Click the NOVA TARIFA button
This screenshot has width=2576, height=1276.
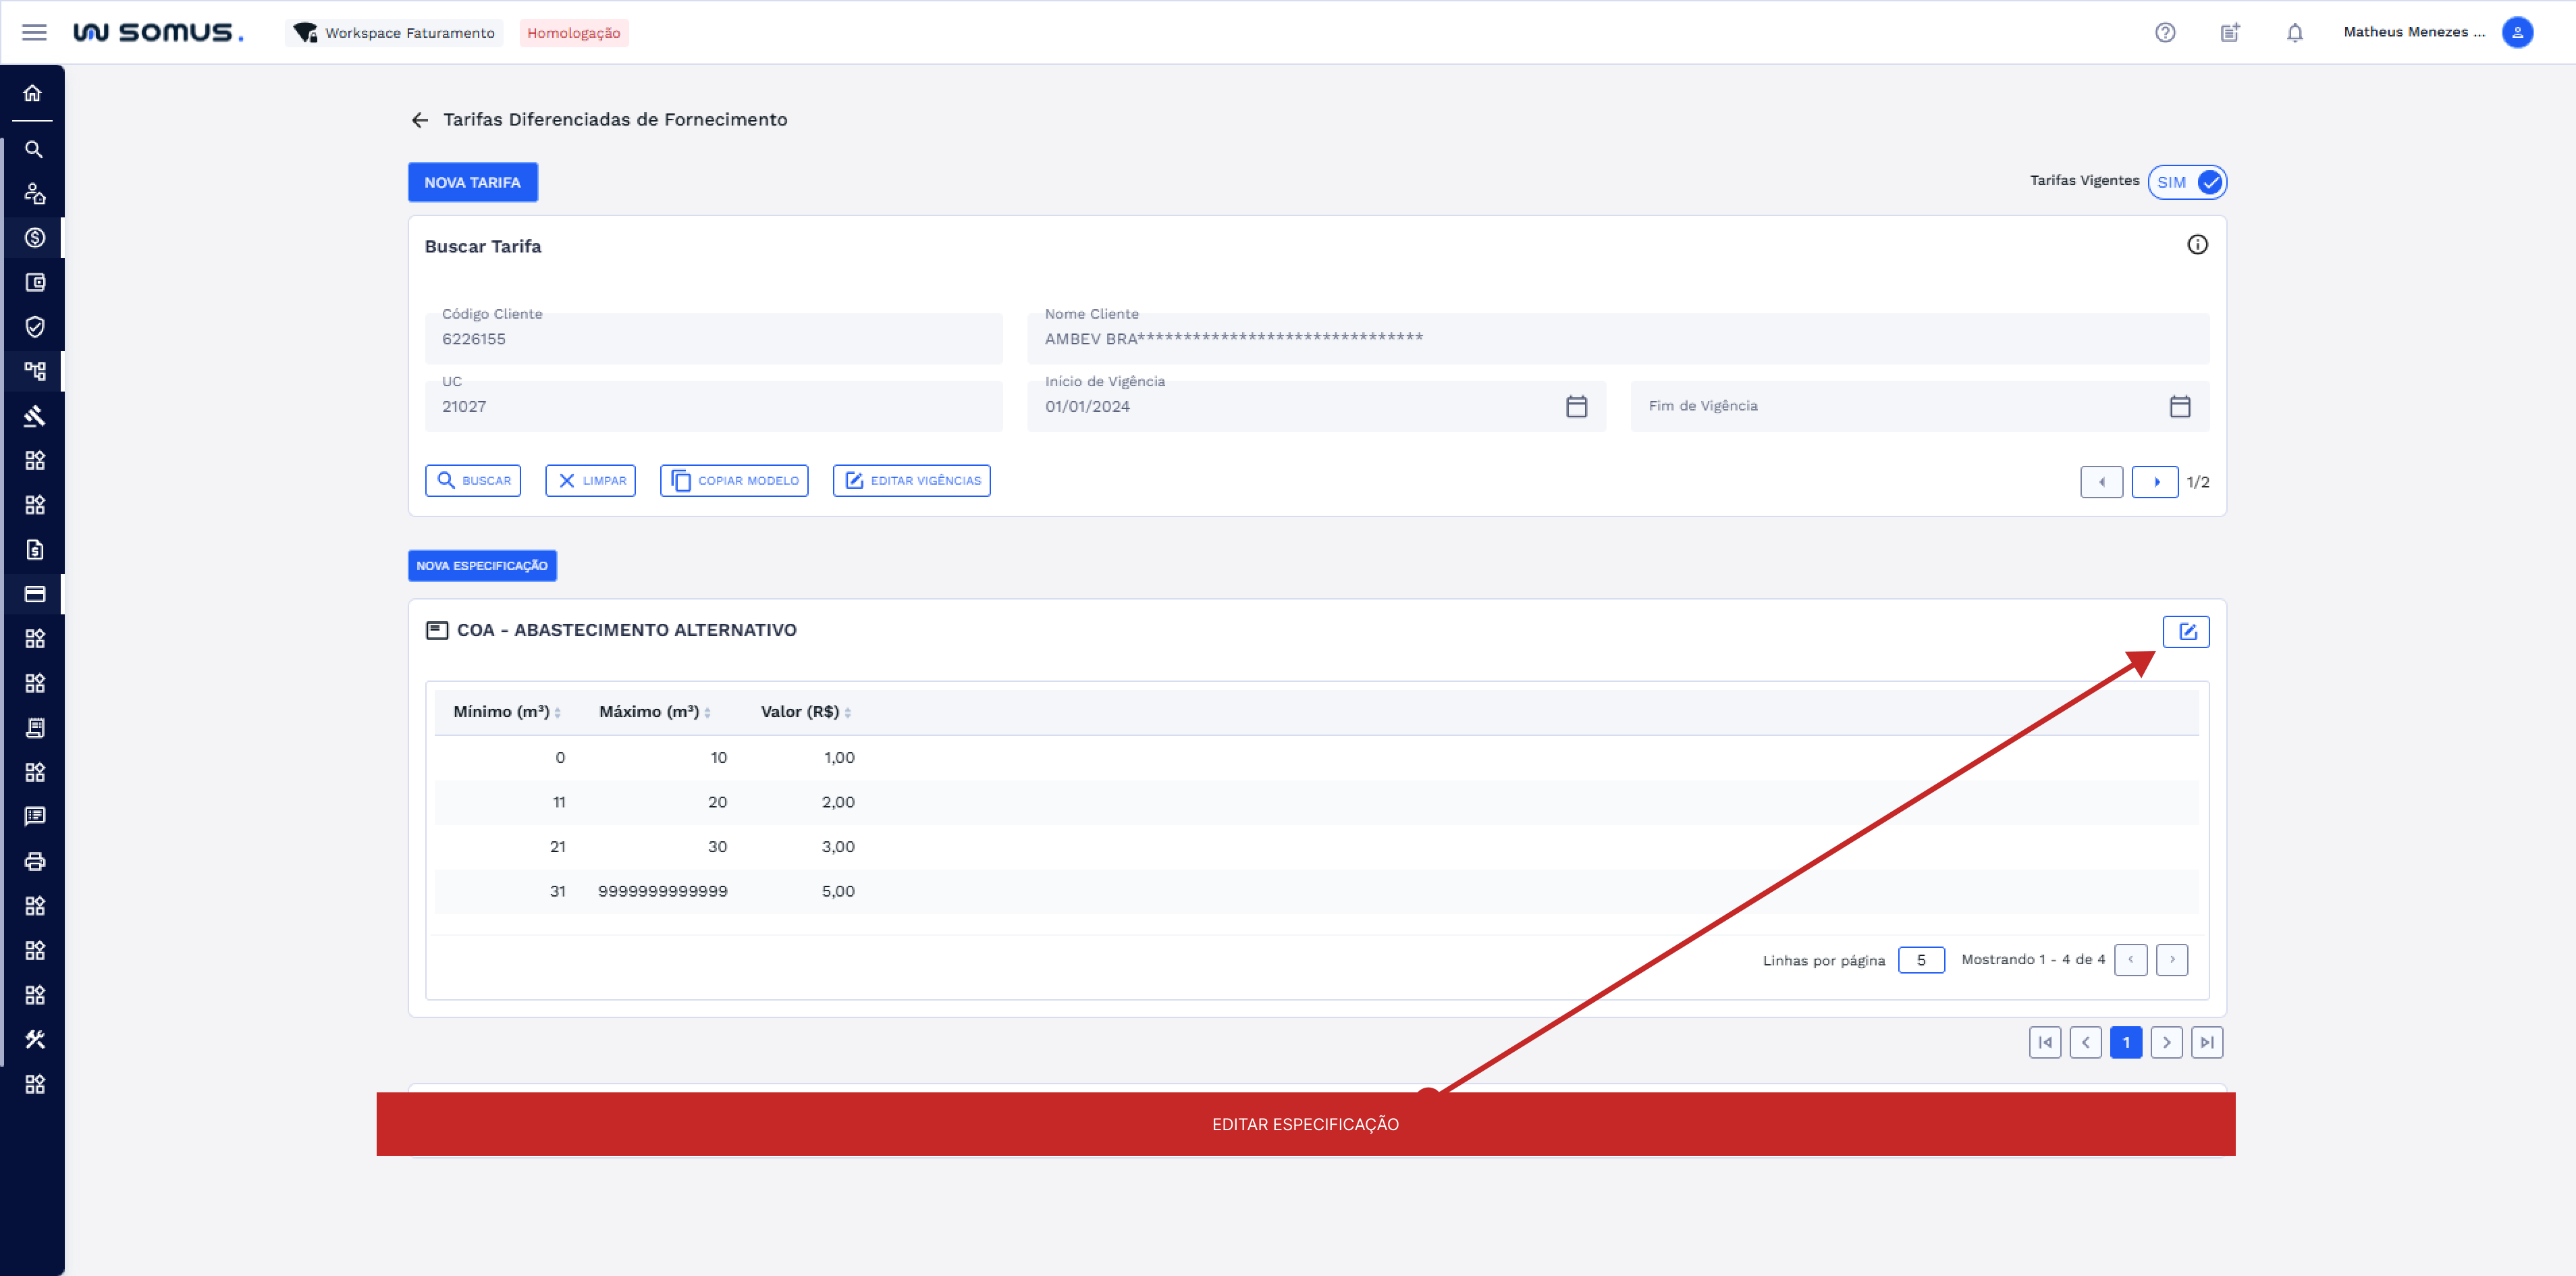point(472,182)
